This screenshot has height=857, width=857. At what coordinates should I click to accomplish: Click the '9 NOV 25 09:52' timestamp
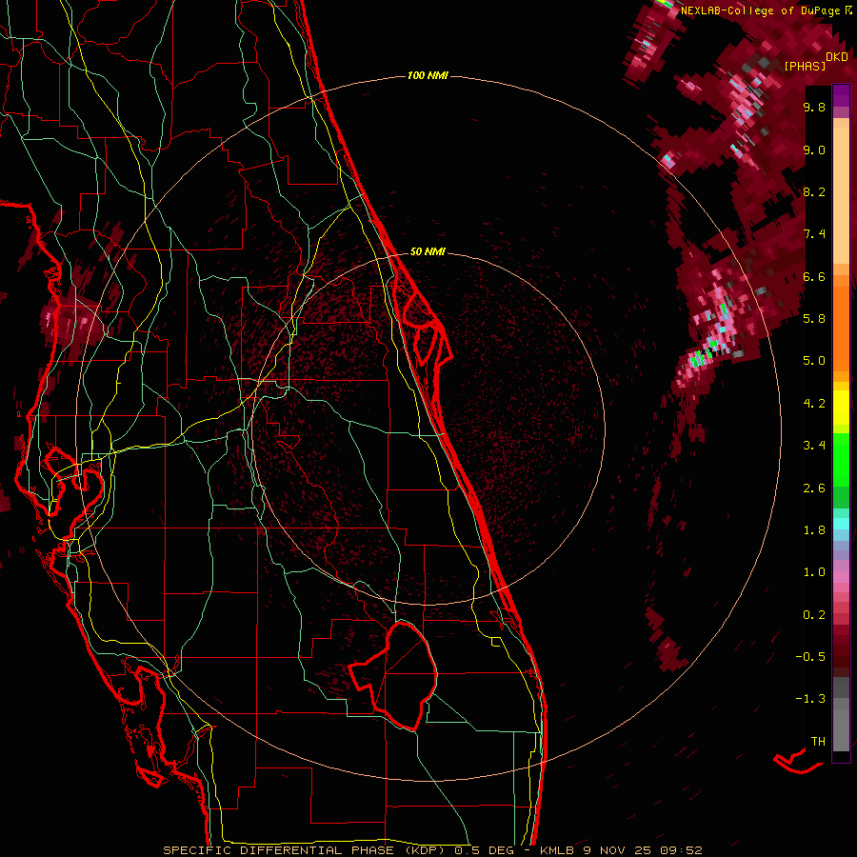(642, 850)
